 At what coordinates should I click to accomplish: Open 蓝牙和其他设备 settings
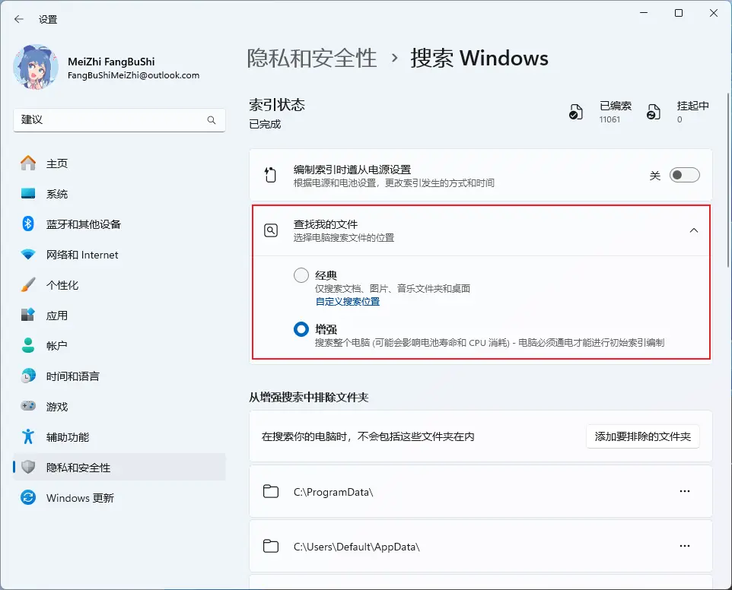pyautogui.click(x=83, y=224)
